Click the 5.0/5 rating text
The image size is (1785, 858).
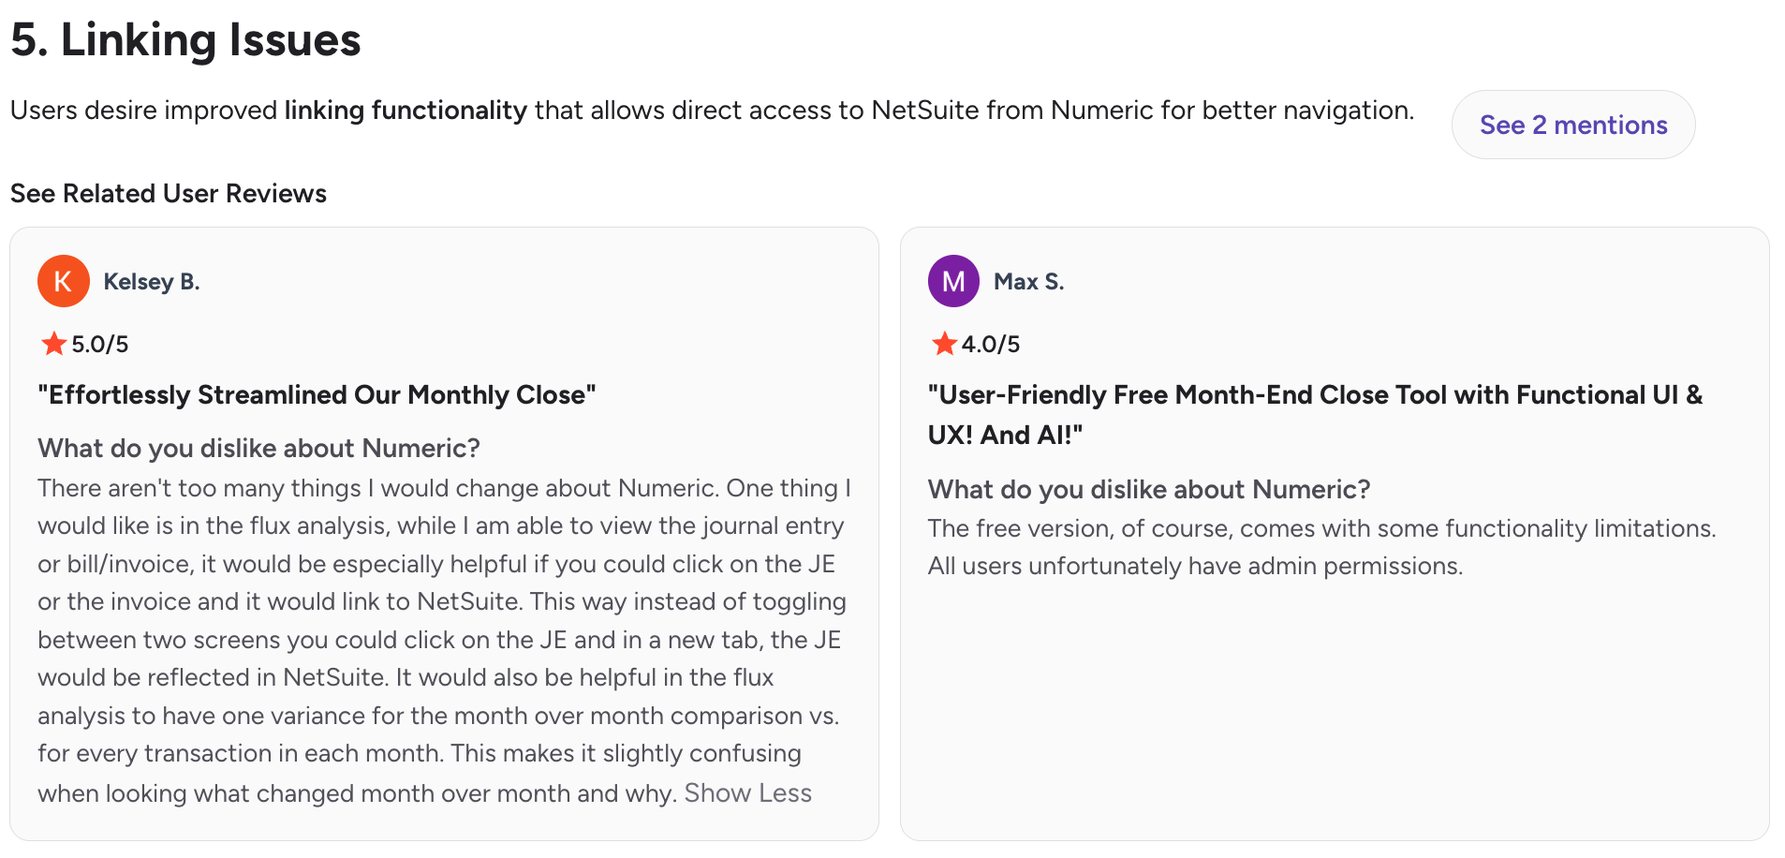click(x=100, y=344)
